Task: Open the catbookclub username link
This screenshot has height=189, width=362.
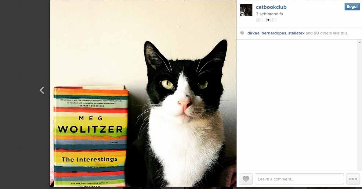Action: pos(271,7)
